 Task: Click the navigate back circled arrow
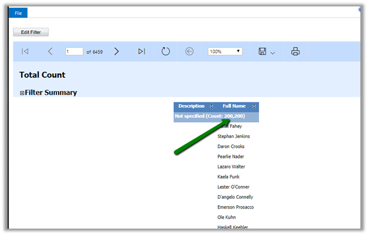point(189,51)
